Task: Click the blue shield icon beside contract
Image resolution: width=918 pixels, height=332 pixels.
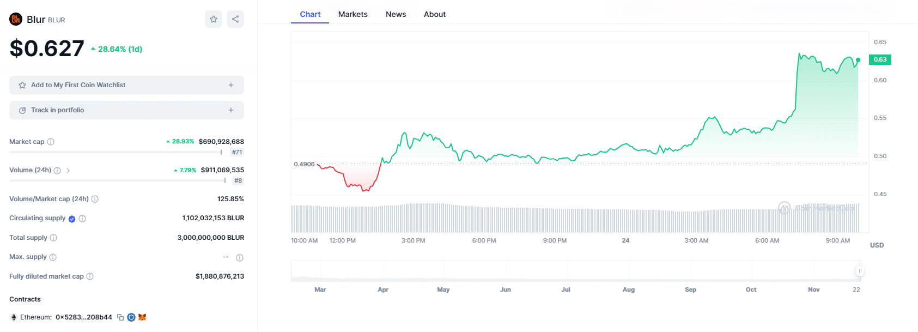Action: click(x=131, y=317)
